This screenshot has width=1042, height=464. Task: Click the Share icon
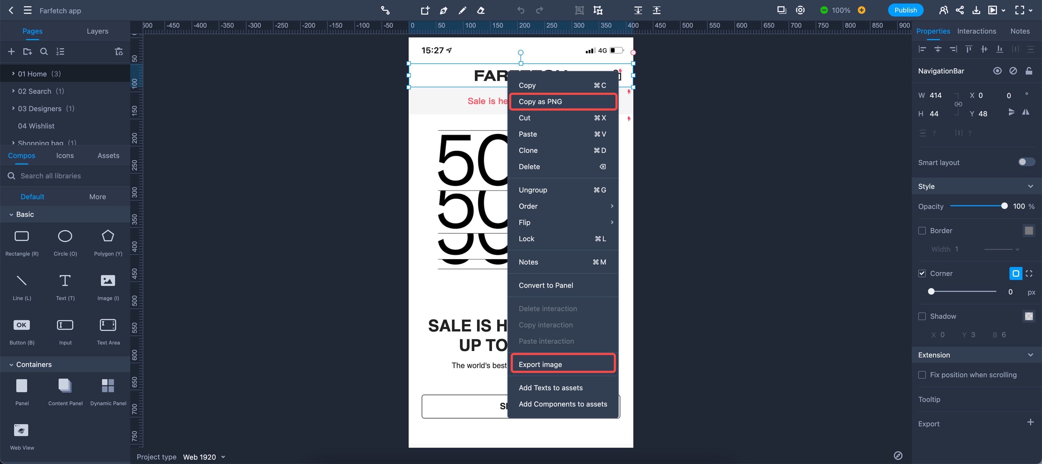click(960, 10)
